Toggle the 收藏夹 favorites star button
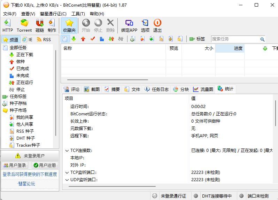The width and height of the screenshot is (278, 200). coord(69,25)
